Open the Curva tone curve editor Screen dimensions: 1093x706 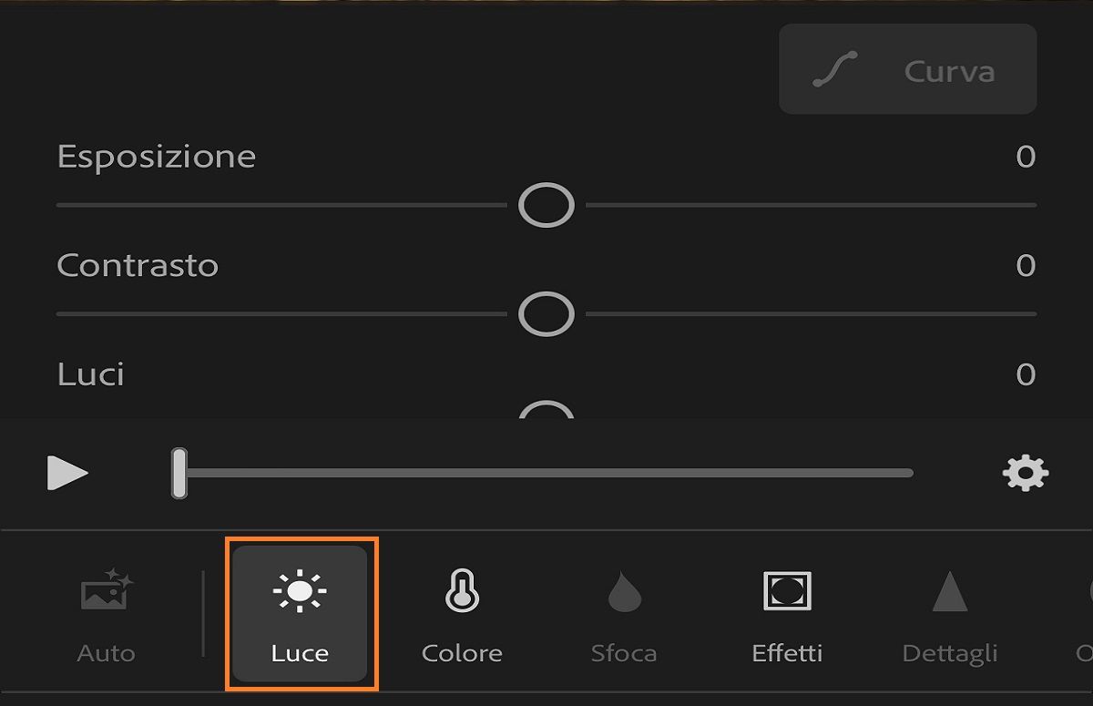point(907,70)
